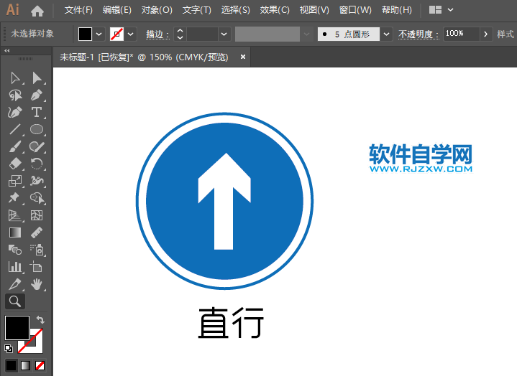Open the 文件(F) menu
Screen dimensions: 517x376
tap(78, 10)
